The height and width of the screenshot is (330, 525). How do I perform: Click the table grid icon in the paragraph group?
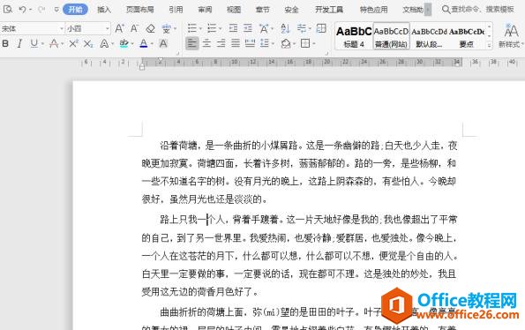point(321,28)
